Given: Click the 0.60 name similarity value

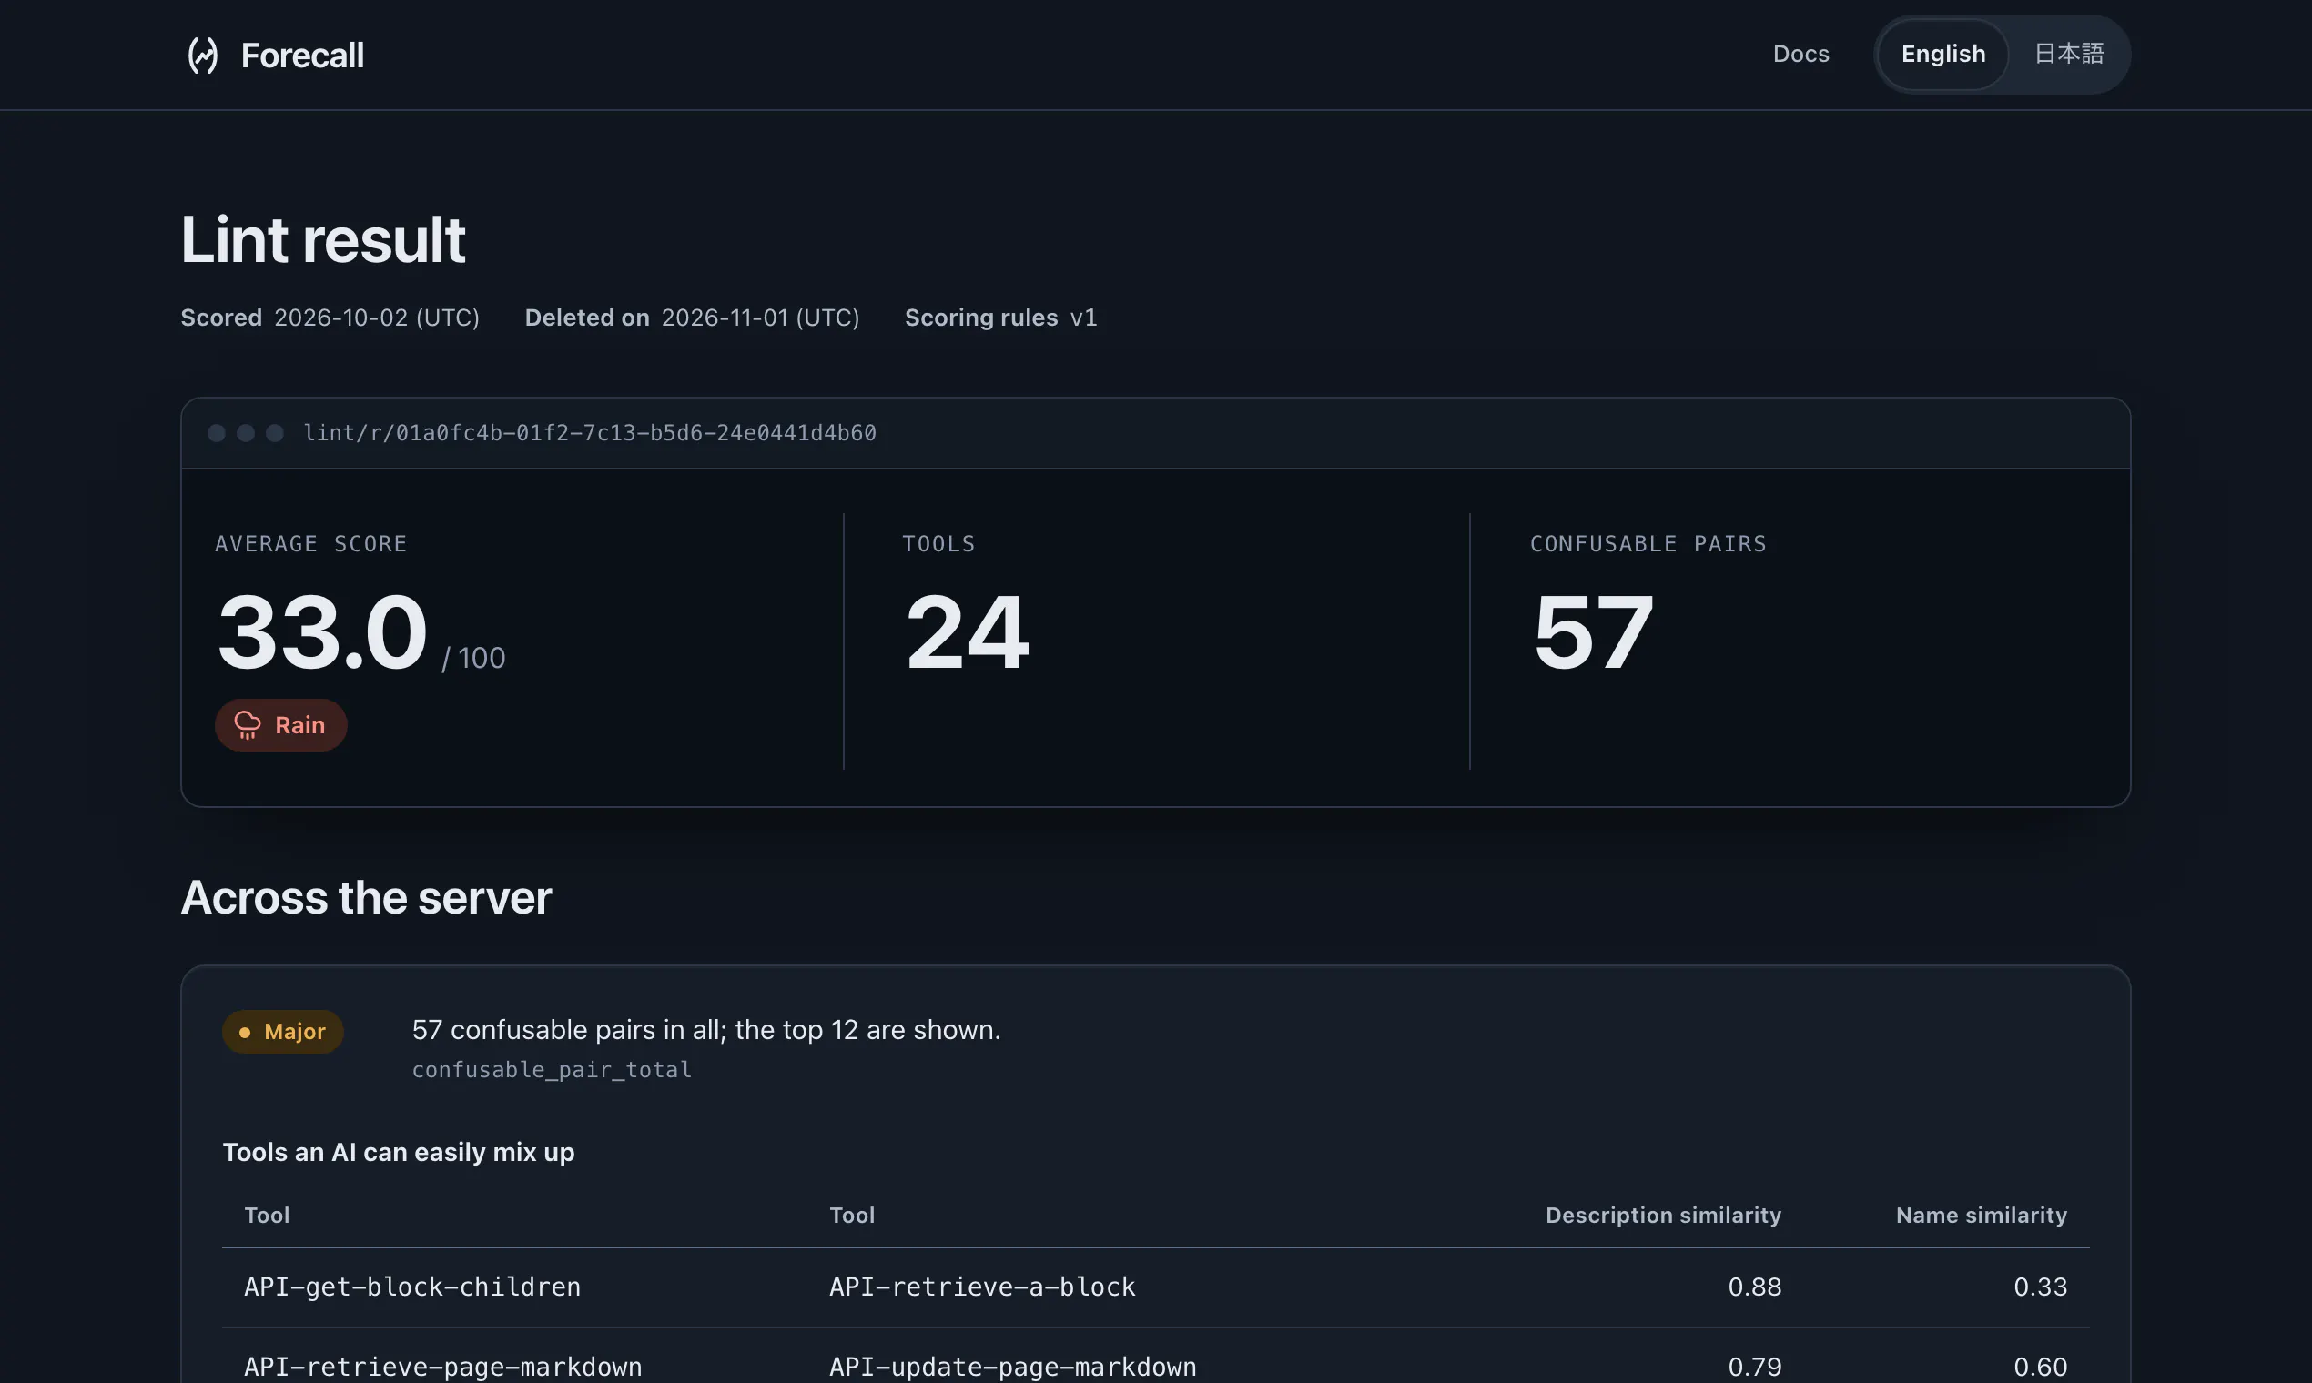Looking at the screenshot, I should [2040, 1368].
